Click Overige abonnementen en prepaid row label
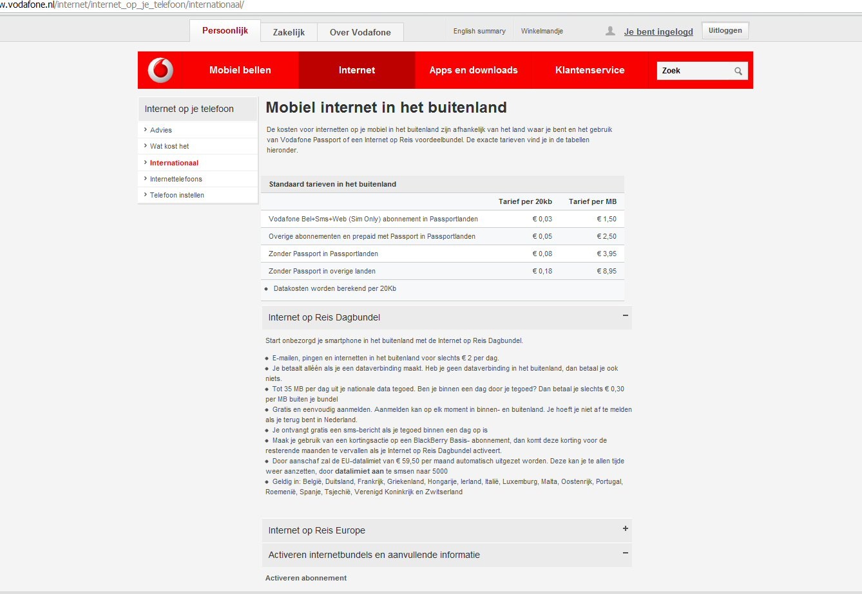The width and height of the screenshot is (862, 594). pos(372,236)
